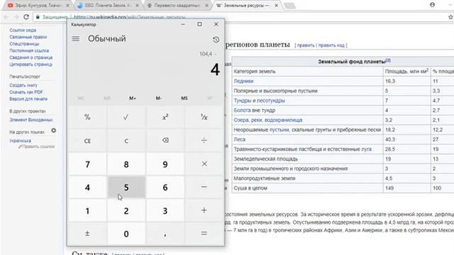The width and height of the screenshot is (454, 255).
Task: Open Ледники link in table
Action: coord(243,81)
